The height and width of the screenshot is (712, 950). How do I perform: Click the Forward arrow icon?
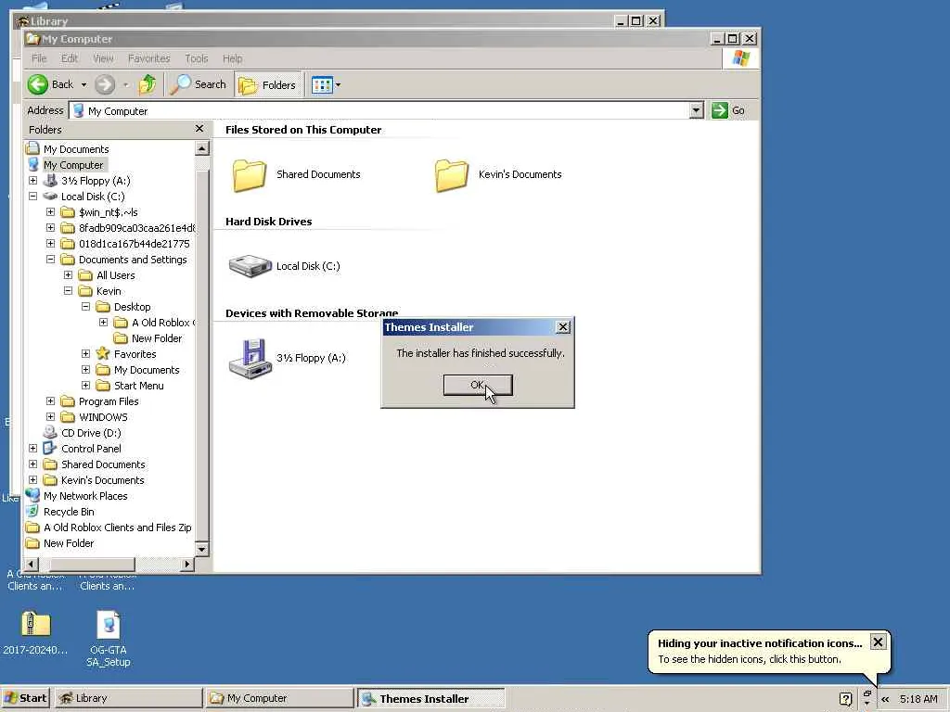coord(105,84)
